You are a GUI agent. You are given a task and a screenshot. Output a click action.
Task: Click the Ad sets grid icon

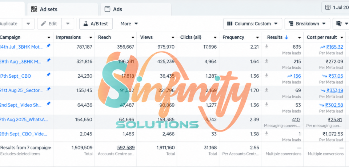(x=34, y=9)
